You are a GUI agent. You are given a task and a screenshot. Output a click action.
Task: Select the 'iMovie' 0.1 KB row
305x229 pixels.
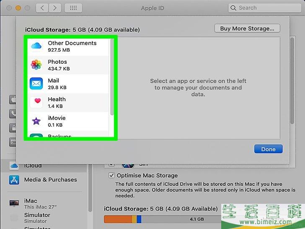(x=68, y=121)
